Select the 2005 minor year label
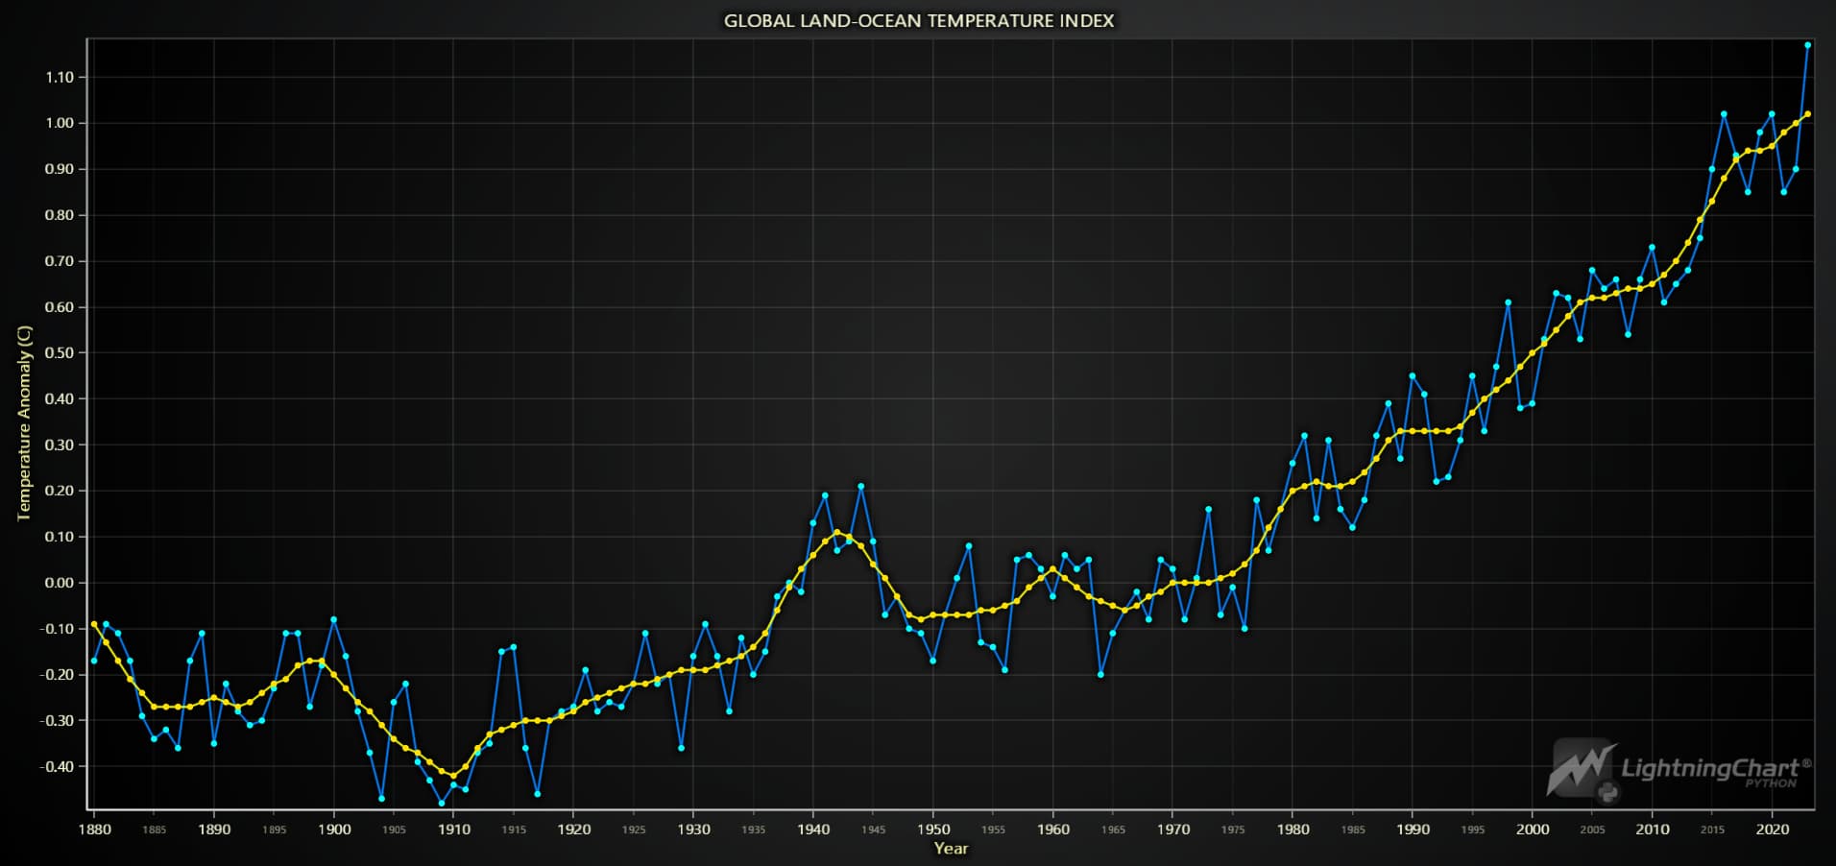The height and width of the screenshot is (866, 1836). pos(1593,830)
